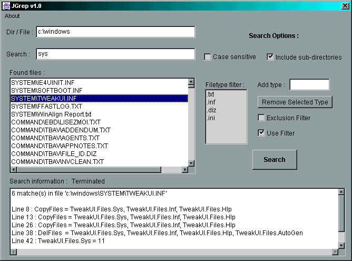This screenshot has width=352, height=261.
Task: Choose .diz in filetype filter
Action: tap(211, 110)
